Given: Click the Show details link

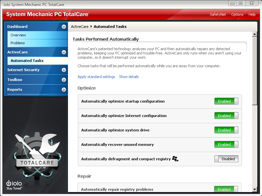Looking at the screenshot, I should (x=129, y=77).
